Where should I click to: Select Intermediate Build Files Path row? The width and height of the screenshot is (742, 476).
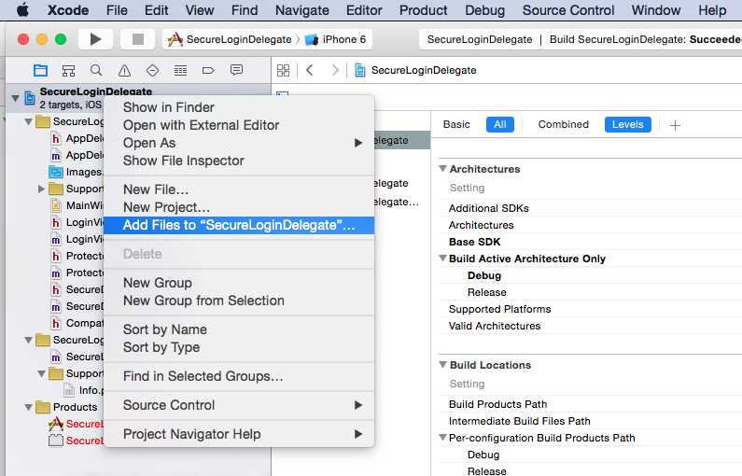(590, 421)
